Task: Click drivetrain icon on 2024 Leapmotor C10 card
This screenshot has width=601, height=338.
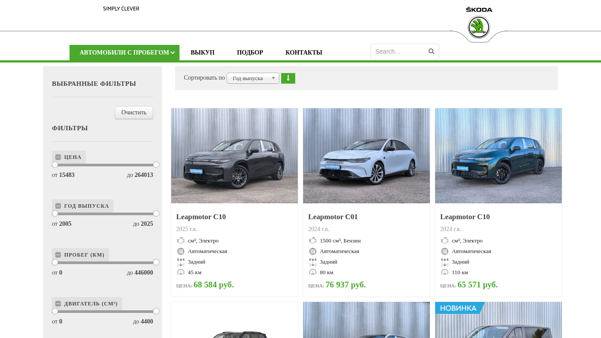Action: point(445,262)
